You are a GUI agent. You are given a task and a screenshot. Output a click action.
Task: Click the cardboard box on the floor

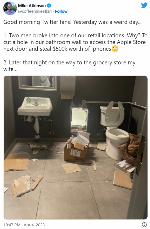coord(76,152)
